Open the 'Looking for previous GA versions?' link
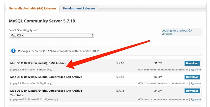The width and height of the screenshot is (210, 107). pyautogui.click(x=177, y=32)
